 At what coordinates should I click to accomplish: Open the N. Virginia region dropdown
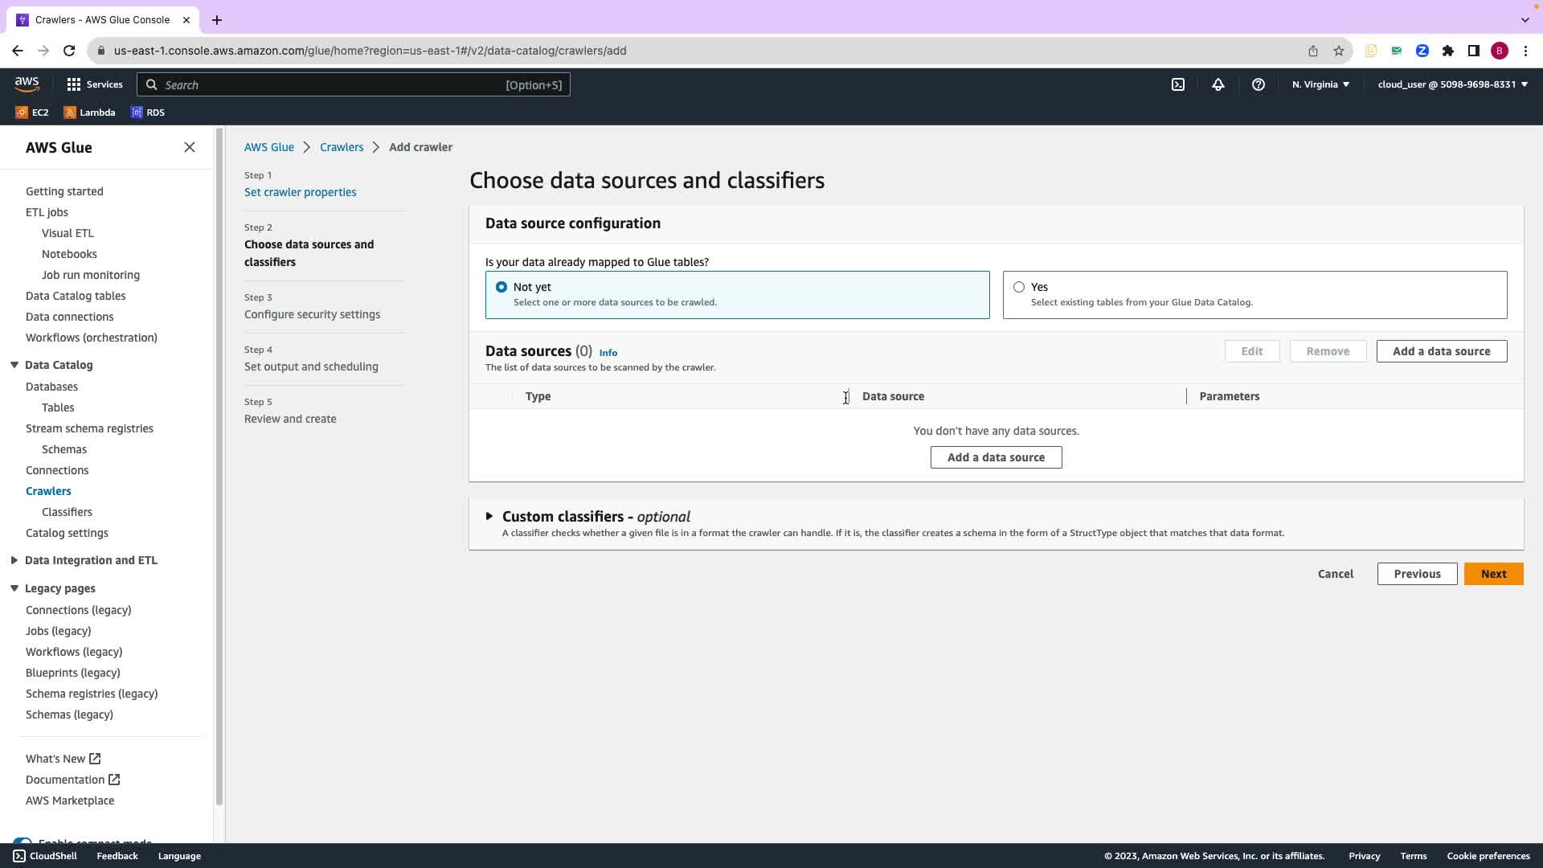[1320, 84]
